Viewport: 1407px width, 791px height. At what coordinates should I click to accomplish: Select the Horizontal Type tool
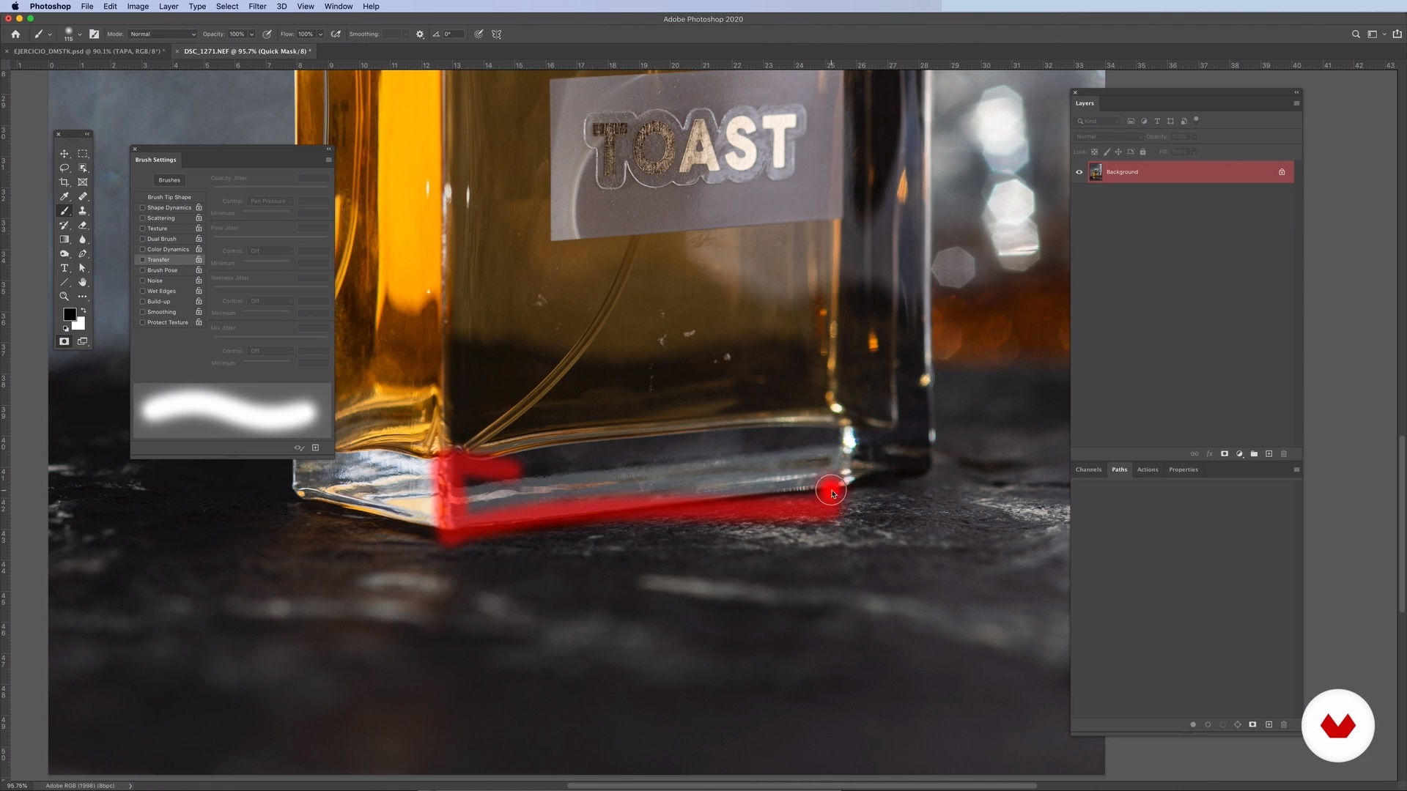(x=64, y=268)
